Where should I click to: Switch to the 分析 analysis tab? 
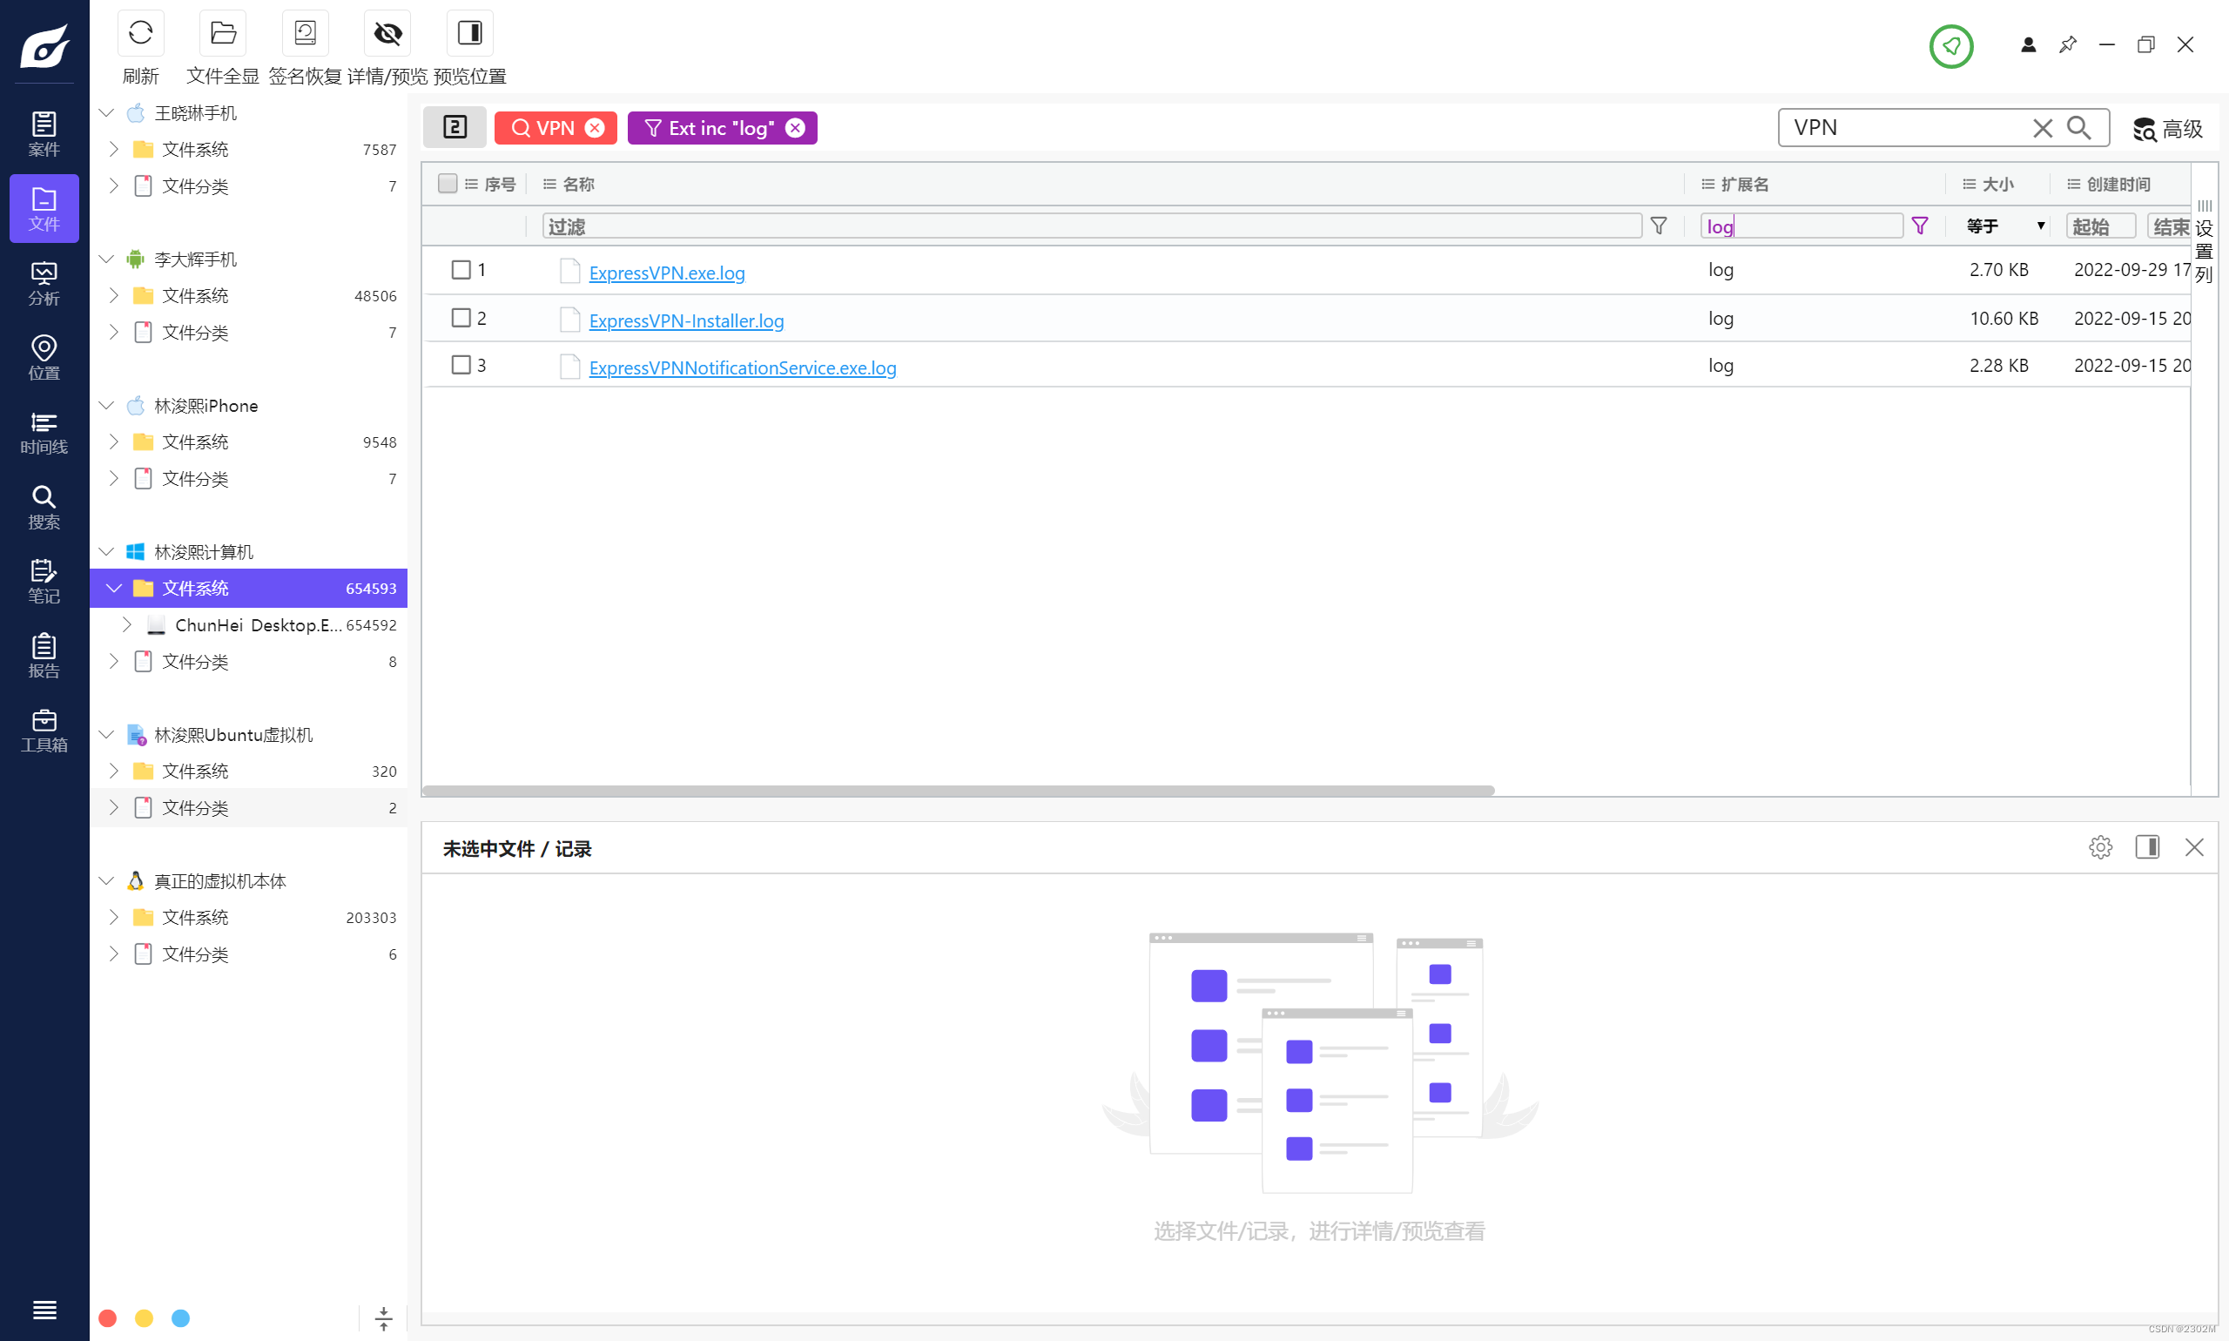tap(44, 283)
